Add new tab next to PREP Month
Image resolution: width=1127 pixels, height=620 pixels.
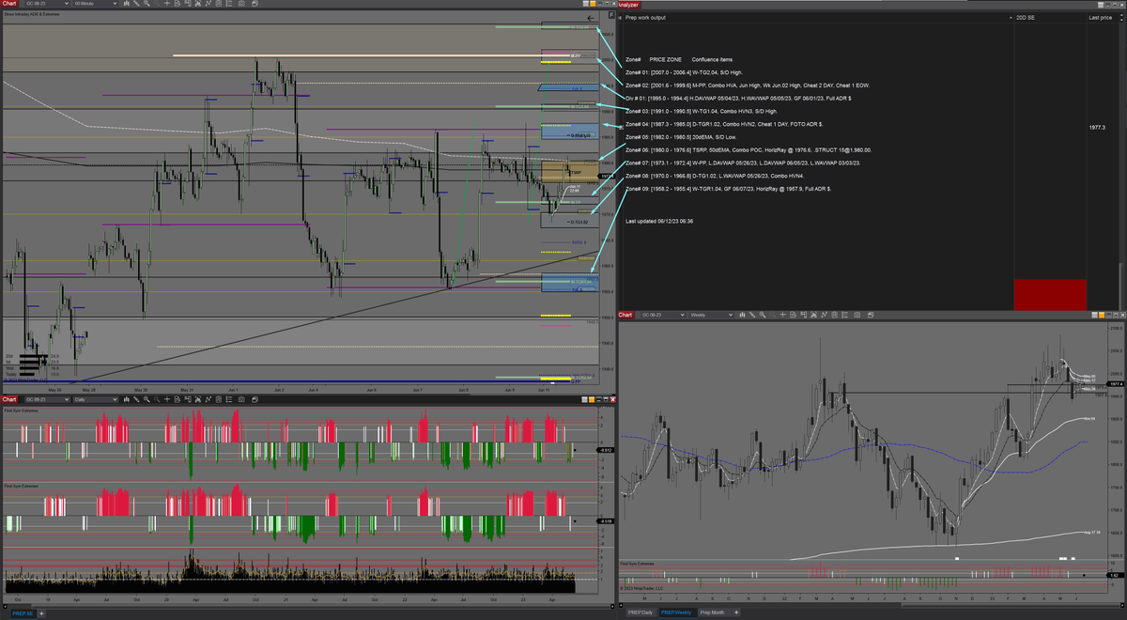[736, 612]
